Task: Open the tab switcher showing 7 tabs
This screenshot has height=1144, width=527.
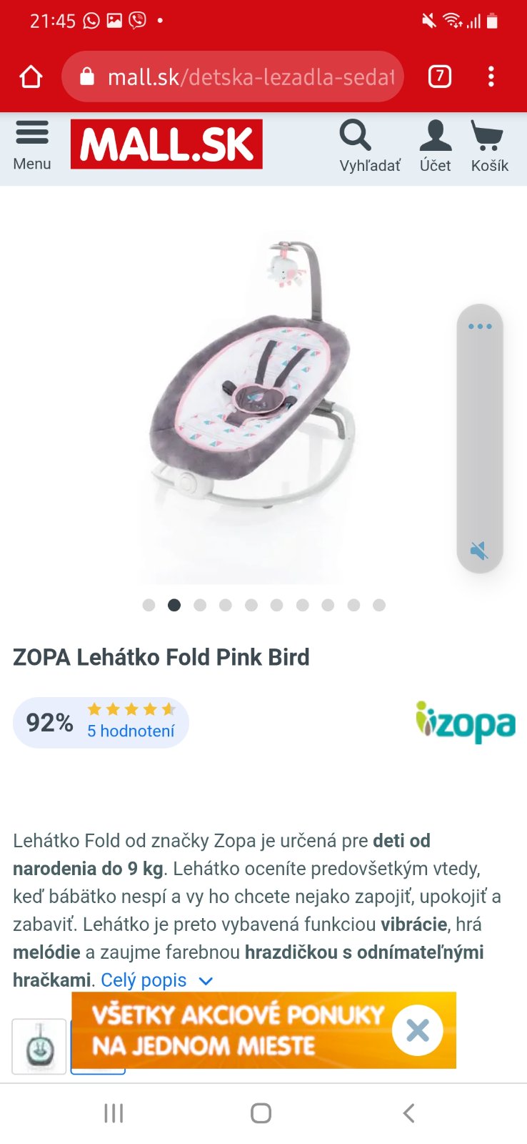Action: [x=440, y=76]
